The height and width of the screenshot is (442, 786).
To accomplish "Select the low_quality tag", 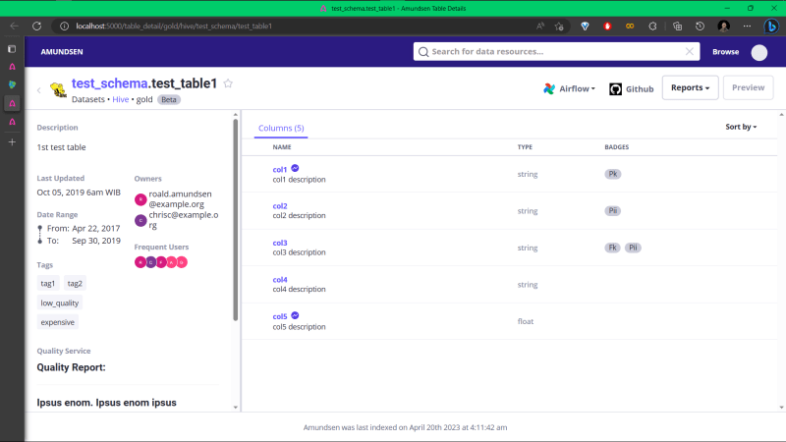I will (x=60, y=303).
